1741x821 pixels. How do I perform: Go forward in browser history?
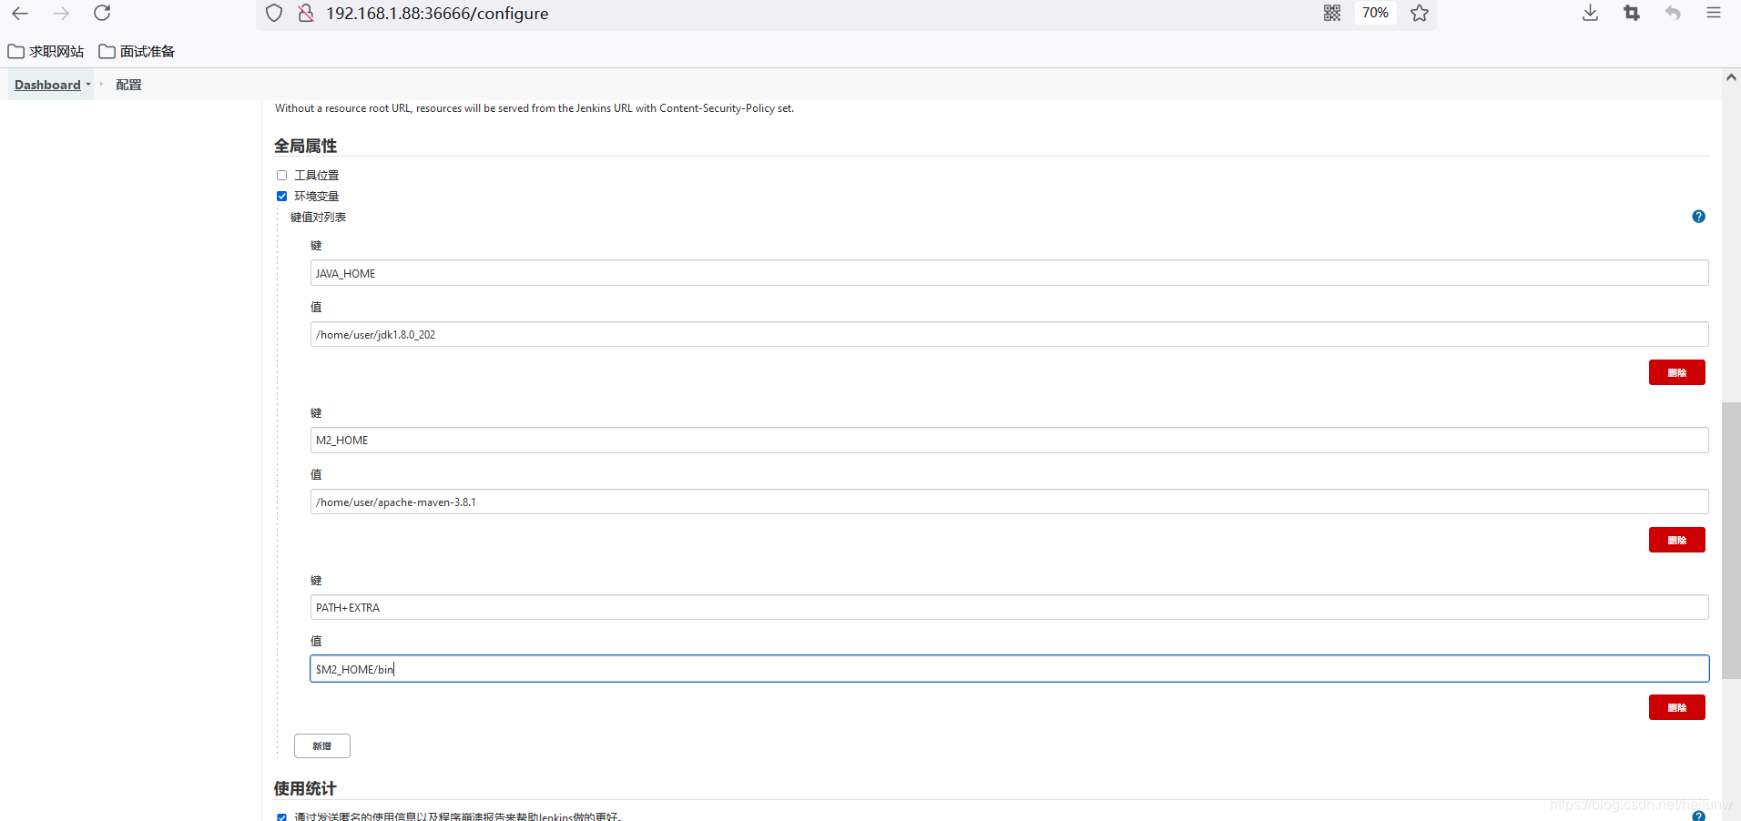61,13
